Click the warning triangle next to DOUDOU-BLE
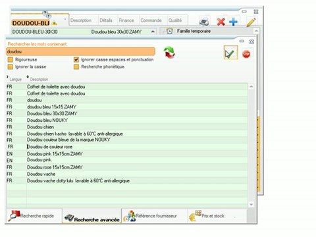Image resolution: width=316 pixels, height=237 pixels. pyautogui.click(x=54, y=23)
